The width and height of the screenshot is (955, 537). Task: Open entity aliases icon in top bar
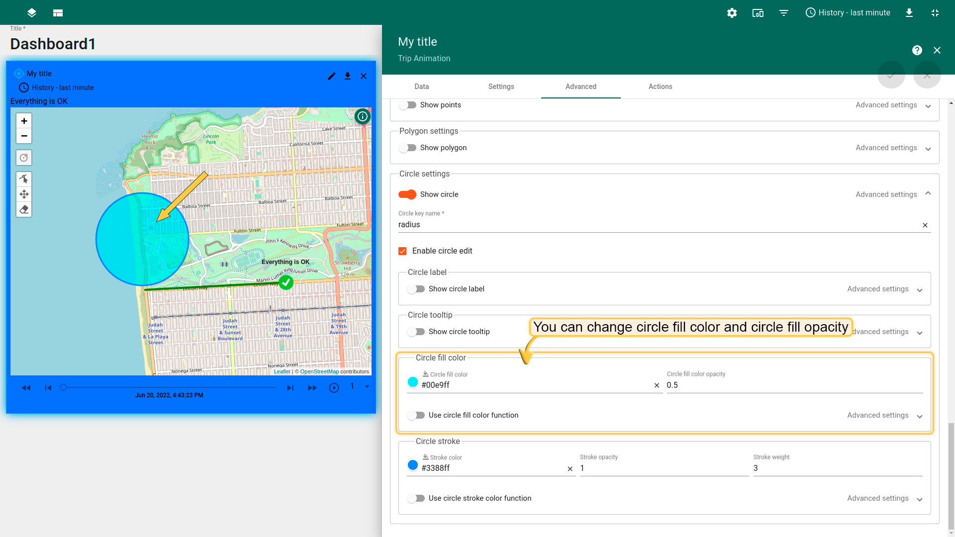click(758, 13)
